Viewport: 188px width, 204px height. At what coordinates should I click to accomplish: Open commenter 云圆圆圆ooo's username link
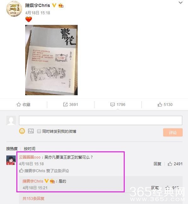[30, 157]
